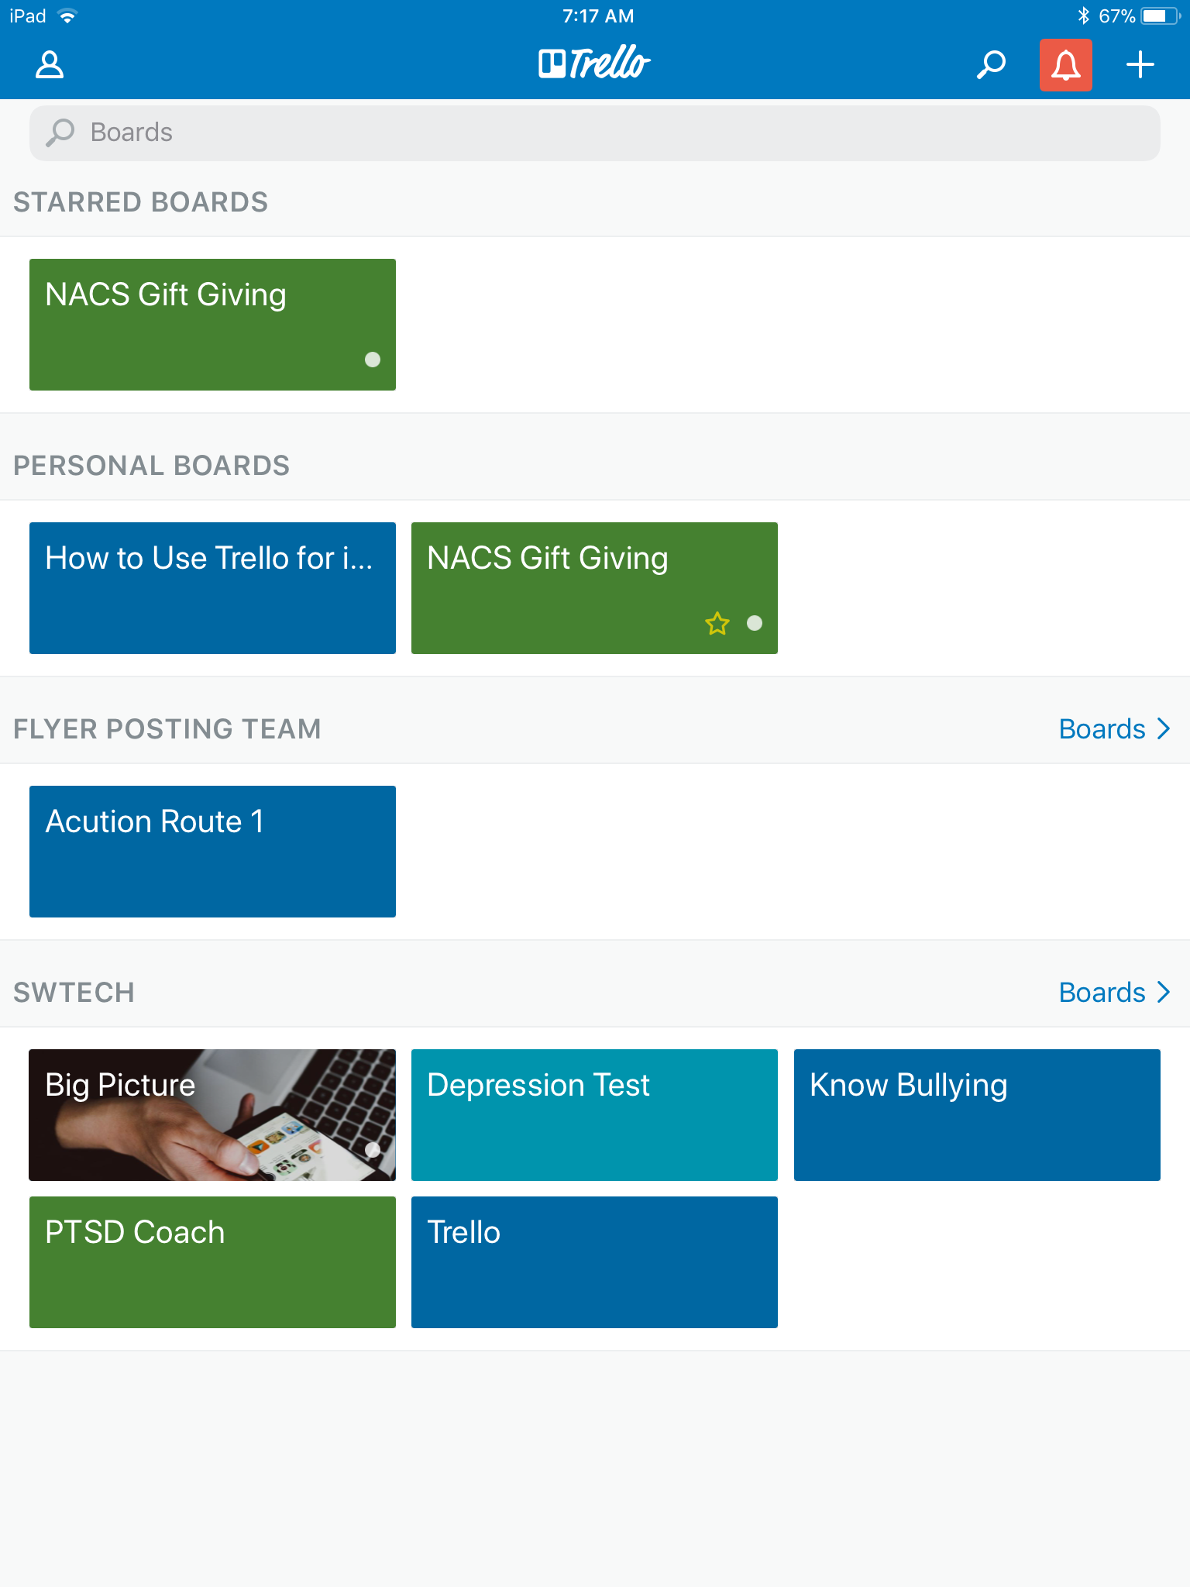Open the green PTSD Coach board
1190x1587 pixels.
pos(212,1262)
